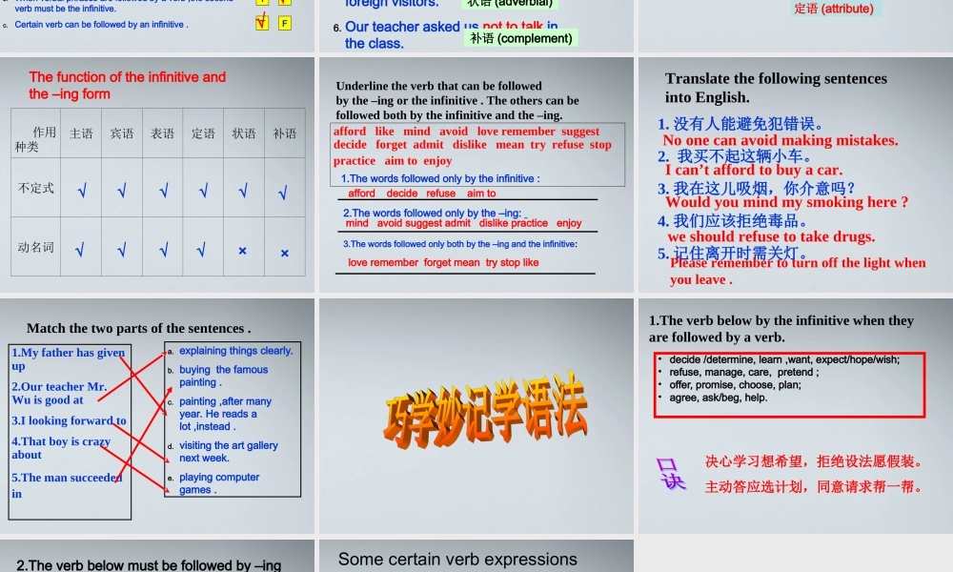The width and height of the screenshot is (953, 572).
Task: Click option 'd. visiting the art gallery next week.'
Action: pos(223,452)
